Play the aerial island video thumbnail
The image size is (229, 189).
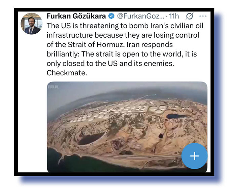click(127, 127)
